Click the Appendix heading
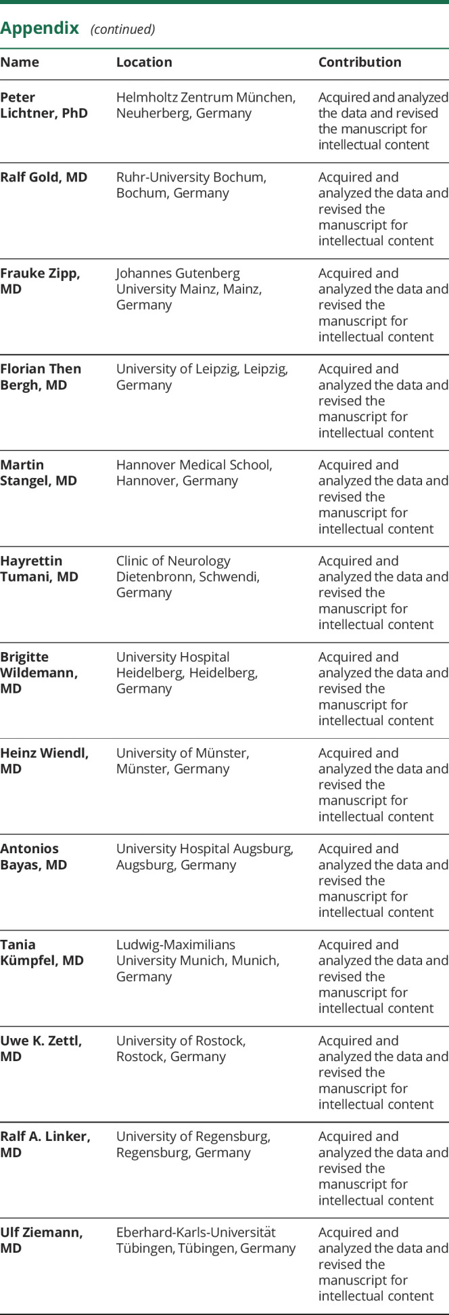449x1315 pixels. [35, 28]
